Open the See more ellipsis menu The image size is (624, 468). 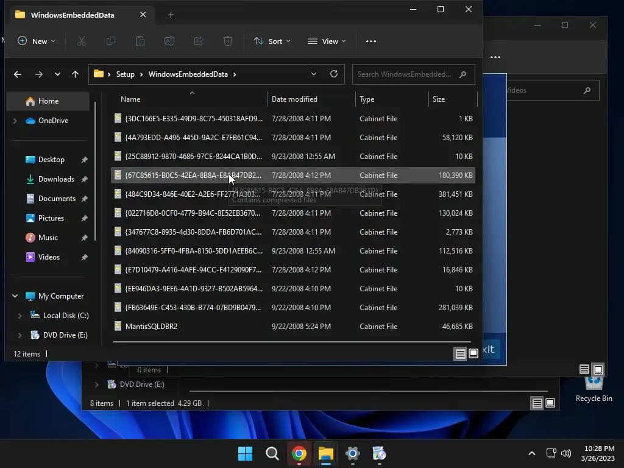point(371,41)
